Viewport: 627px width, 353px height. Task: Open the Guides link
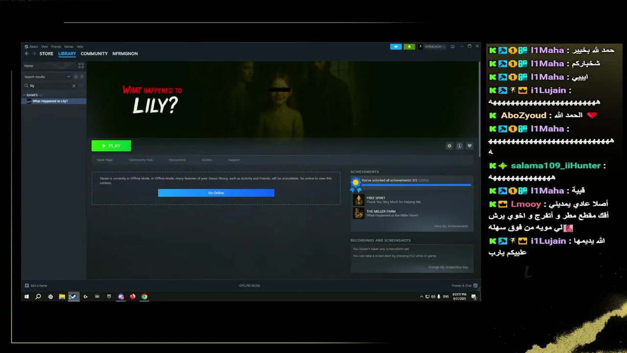tap(207, 160)
